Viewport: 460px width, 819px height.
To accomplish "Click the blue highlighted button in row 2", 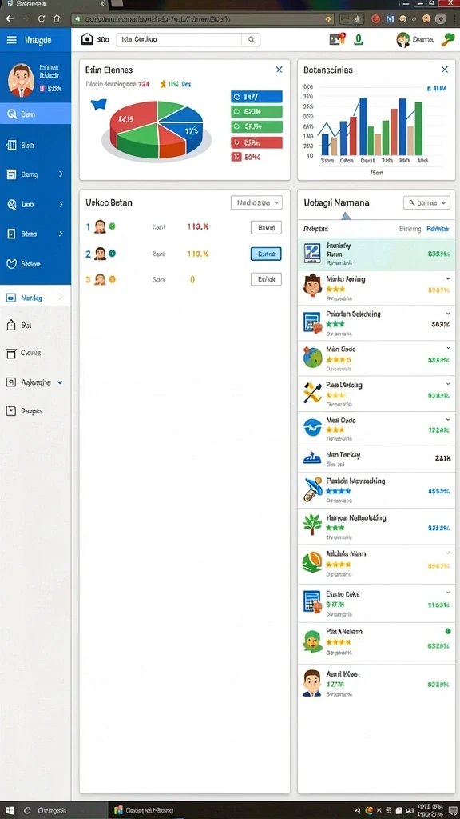I will point(266,254).
